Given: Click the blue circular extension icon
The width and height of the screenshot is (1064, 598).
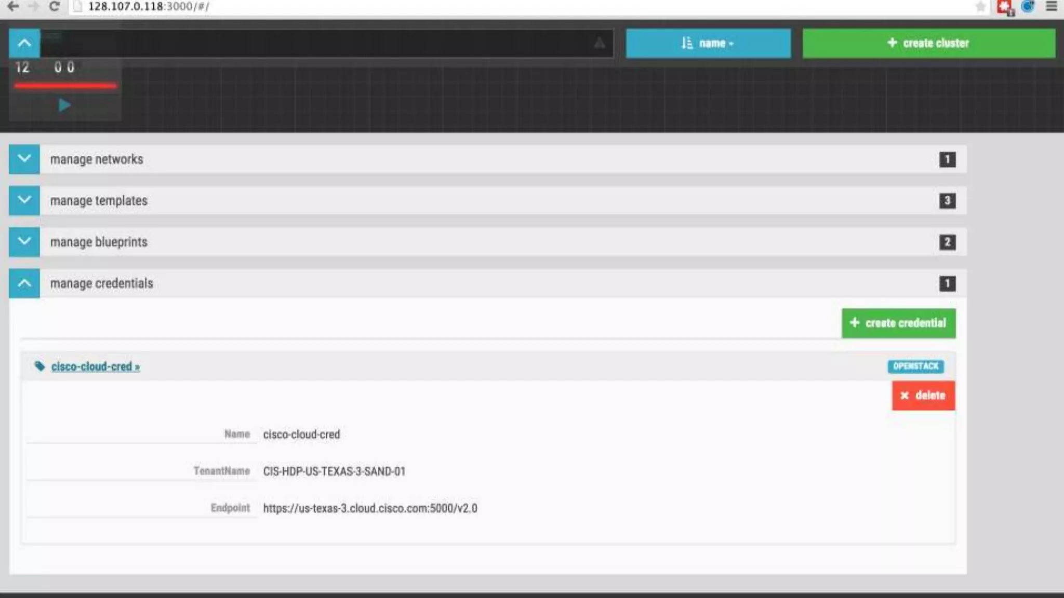Looking at the screenshot, I should click(x=1028, y=7).
